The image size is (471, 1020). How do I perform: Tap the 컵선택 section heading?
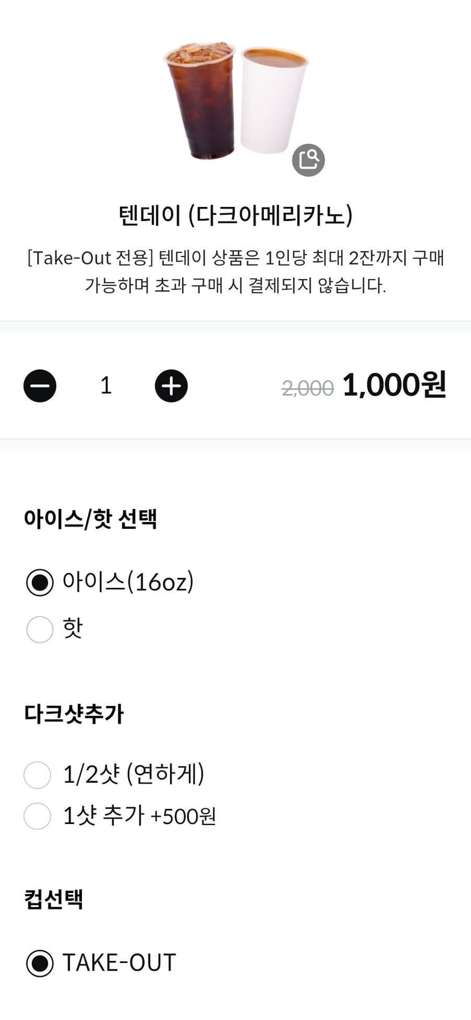[x=53, y=899]
